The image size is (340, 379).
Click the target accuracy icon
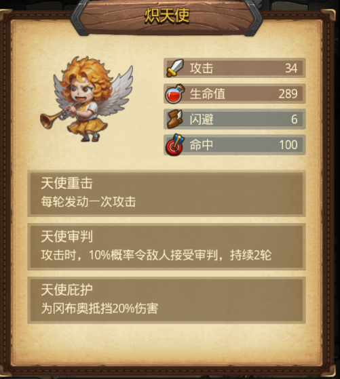pyautogui.click(x=174, y=145)
